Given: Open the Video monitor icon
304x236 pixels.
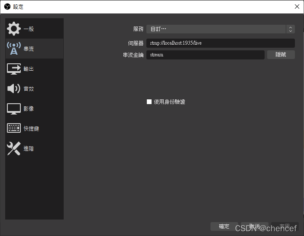Looking at the screenshot, I should [14, 108].
